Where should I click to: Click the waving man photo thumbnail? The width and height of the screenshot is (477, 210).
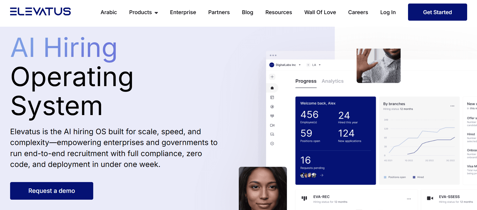[378, 66]
